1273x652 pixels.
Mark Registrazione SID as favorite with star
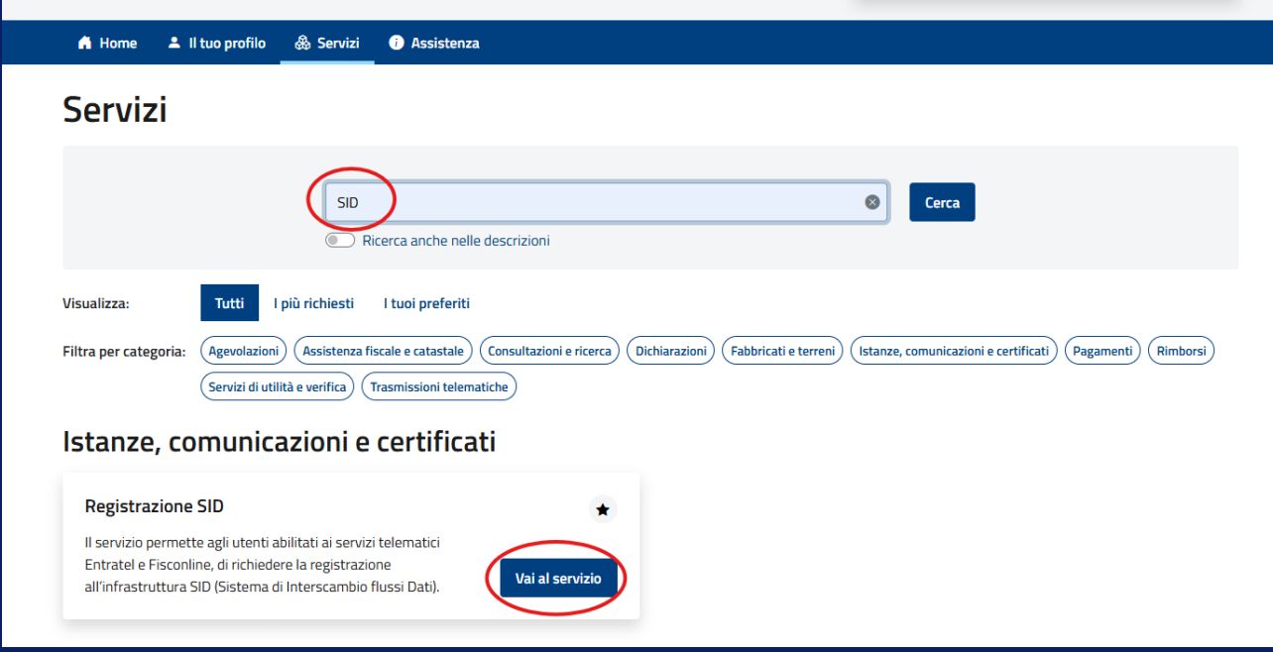click(602, 509)
